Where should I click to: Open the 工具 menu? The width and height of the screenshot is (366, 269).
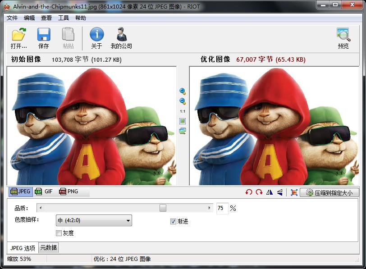[x=64, y=18]
